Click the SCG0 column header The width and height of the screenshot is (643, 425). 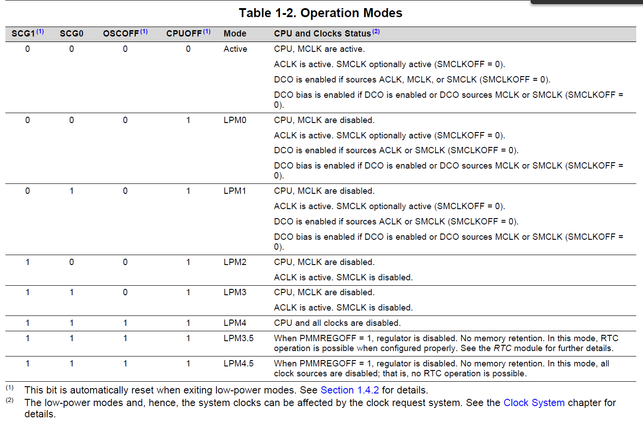pos(72,34)
